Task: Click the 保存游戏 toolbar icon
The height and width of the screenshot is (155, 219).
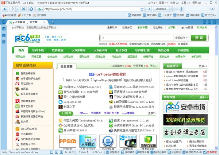Action: click(x=134, y=15)
